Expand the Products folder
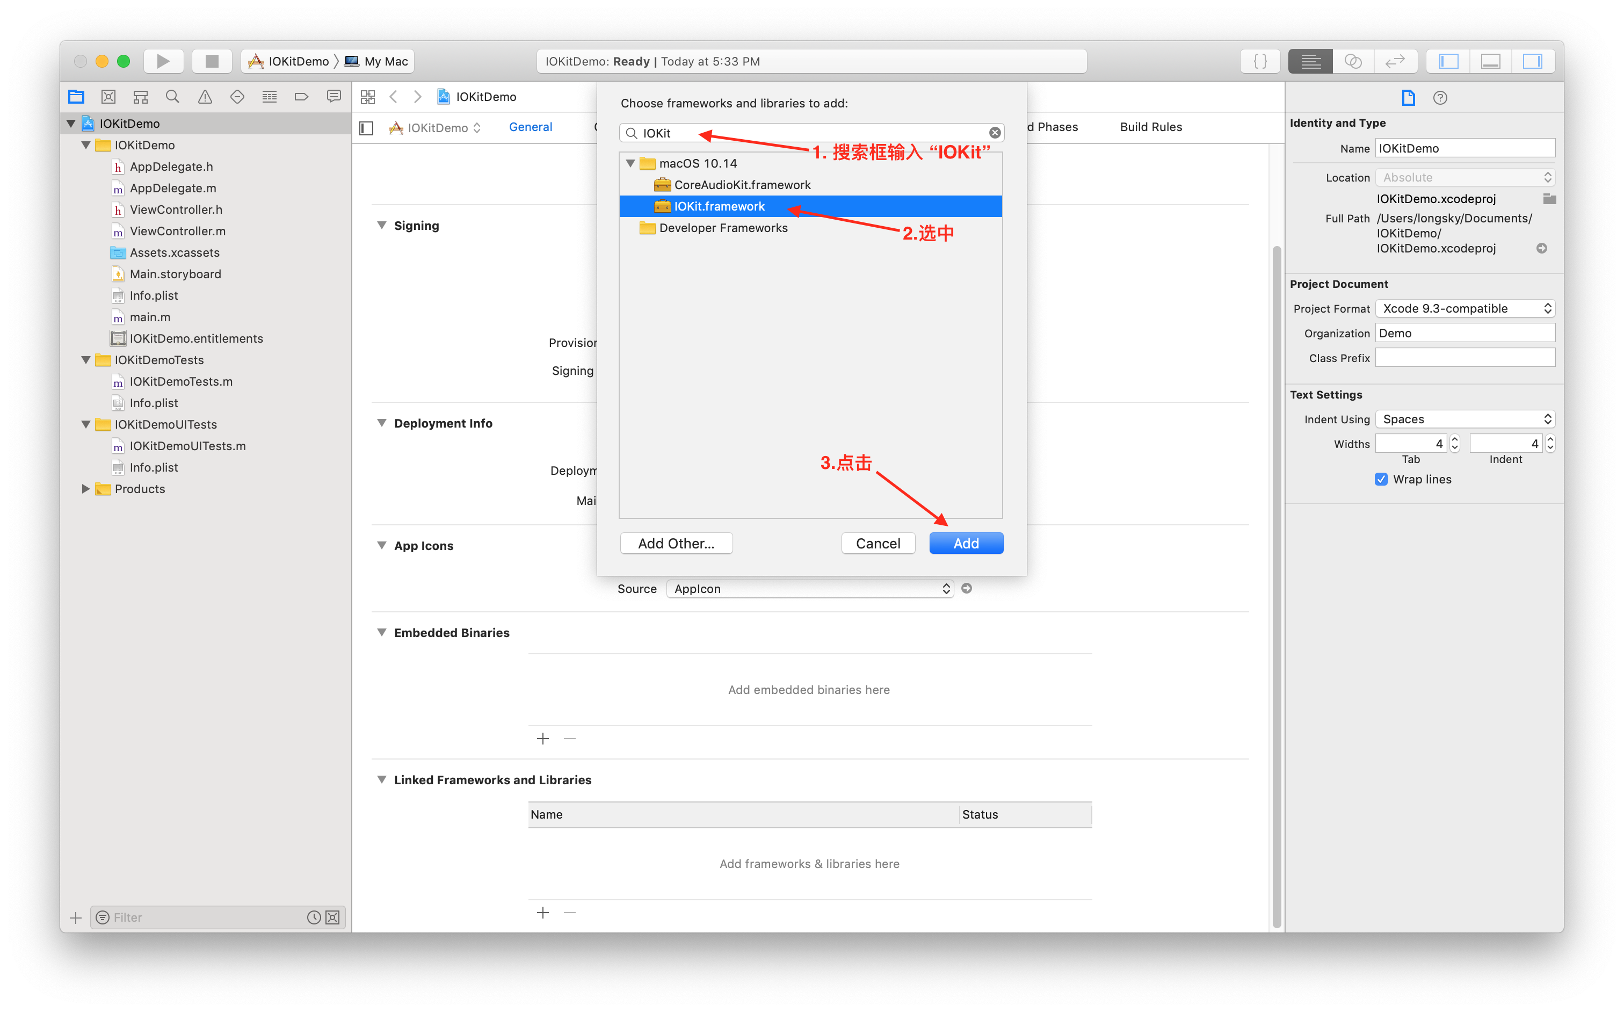The width and height of the screenshot is (1624, 1012). (85, 489)
